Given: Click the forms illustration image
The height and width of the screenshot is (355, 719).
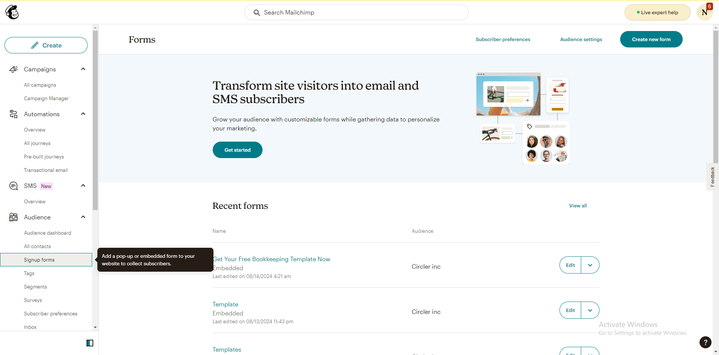Looking at the screenshot, I should (523, 118).
